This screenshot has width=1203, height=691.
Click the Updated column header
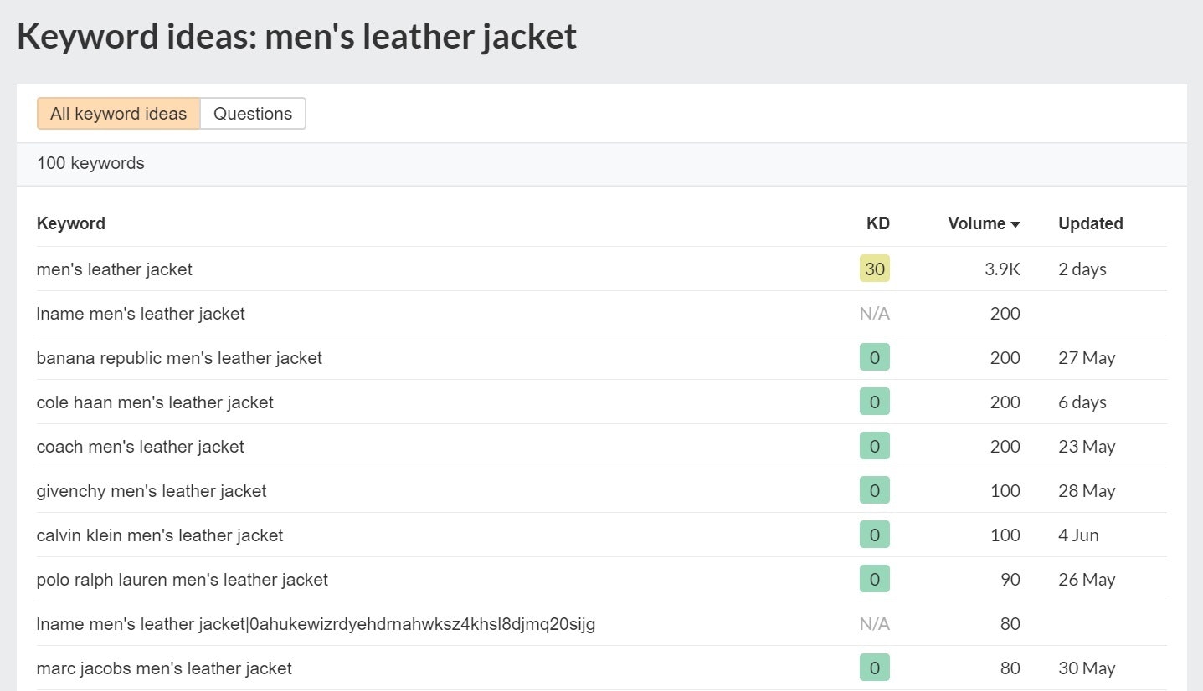pyautogui.click(x=1090, y=223)
